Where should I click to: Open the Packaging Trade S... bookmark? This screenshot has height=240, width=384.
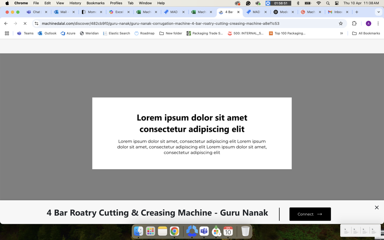point(205,33)
